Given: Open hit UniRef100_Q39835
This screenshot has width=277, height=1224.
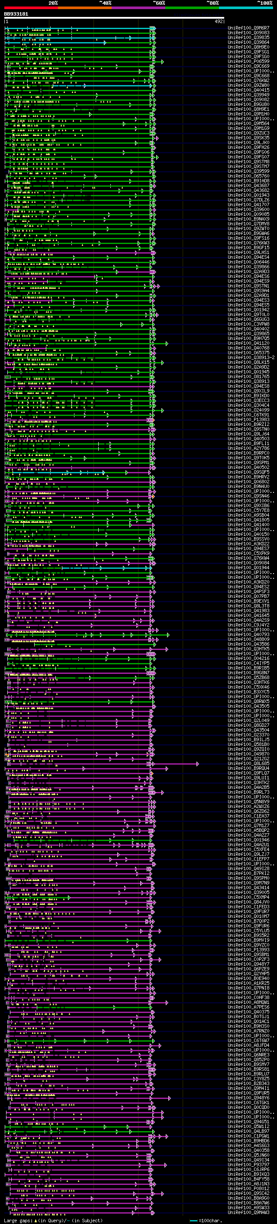Looking at the screenshot, I should [248, 37].
